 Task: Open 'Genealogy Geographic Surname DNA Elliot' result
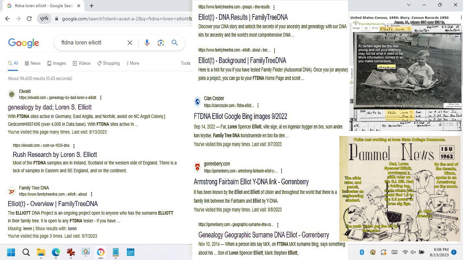pos(264,235)
